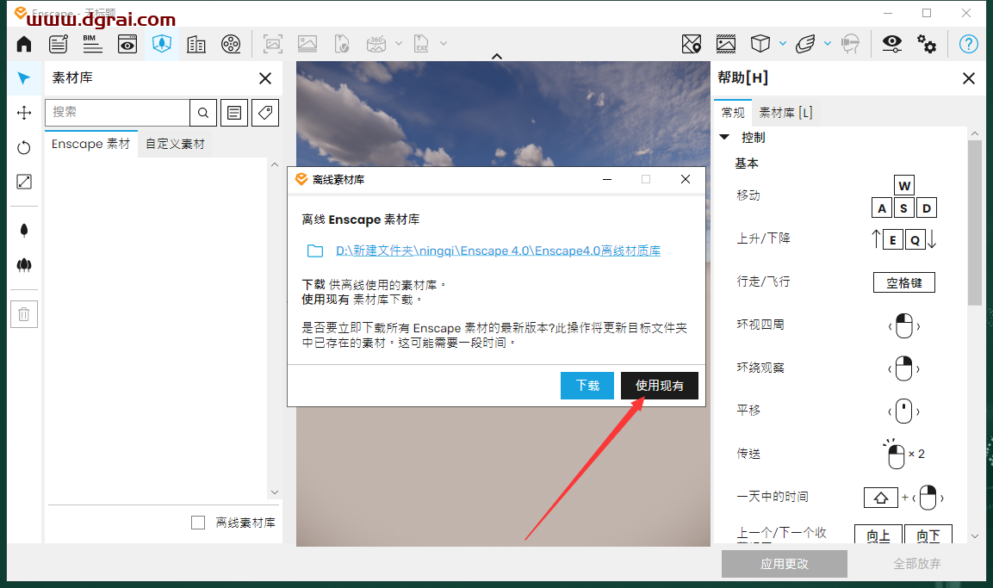Click the asset list scroll-down arrow
Image resolution: width=993 pixels, height=588 pixels.
(x=274, y=492)
